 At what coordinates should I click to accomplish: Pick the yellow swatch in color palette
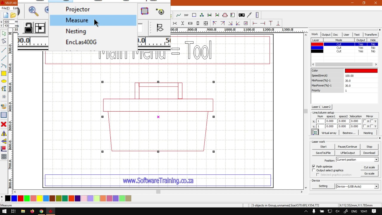click(39, 198)
